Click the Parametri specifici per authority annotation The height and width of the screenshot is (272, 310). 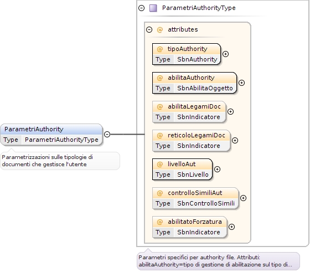(218, 261)
